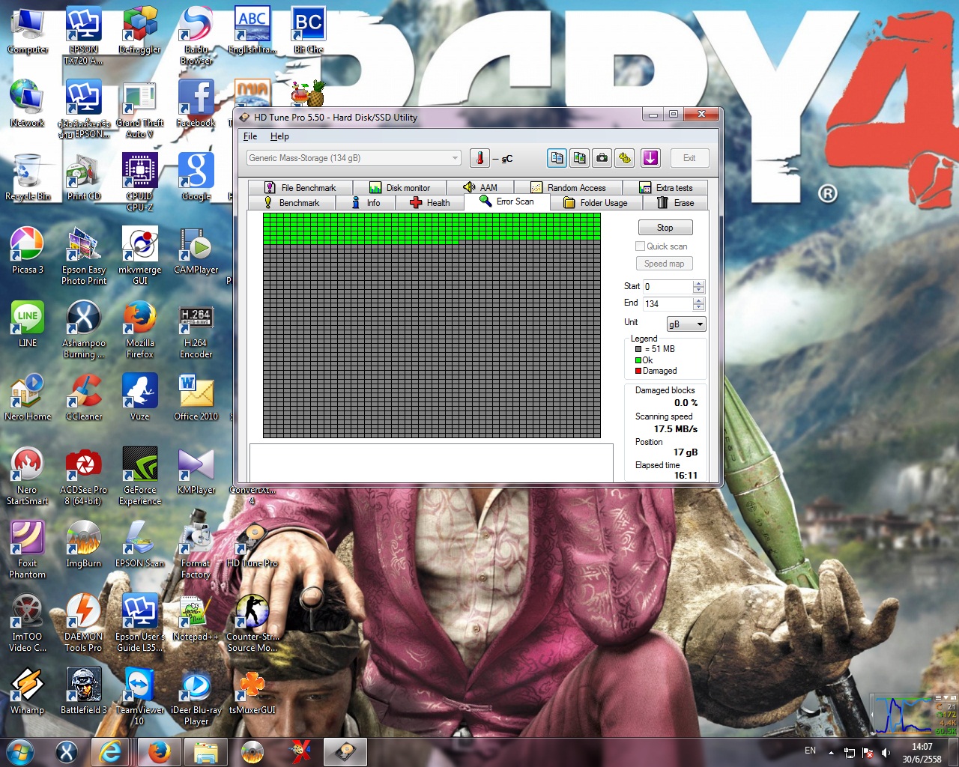Click the purple down-arrow icon
Screen dimensions: 959x767
pyautogui.click(x=650, y=158)
